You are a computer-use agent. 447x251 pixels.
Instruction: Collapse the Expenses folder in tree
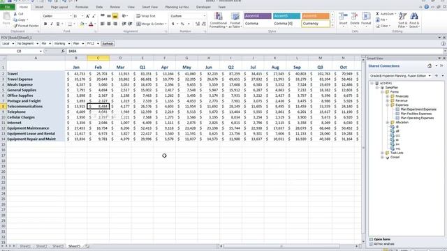click(388, 105)
